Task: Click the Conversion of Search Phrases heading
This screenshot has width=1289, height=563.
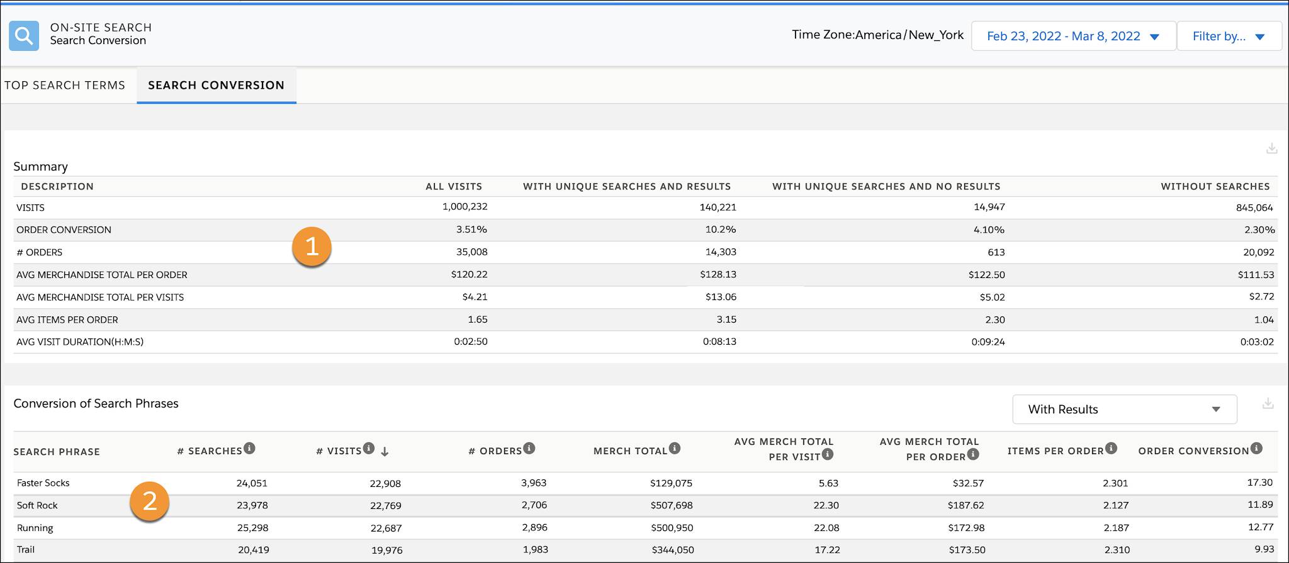Action: pyautogui.click(x=96, y=404)
